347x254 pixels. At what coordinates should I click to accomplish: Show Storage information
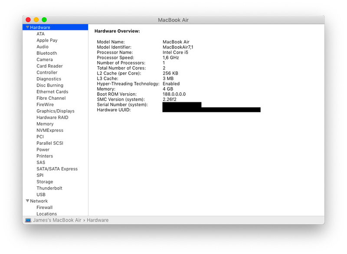45,182
